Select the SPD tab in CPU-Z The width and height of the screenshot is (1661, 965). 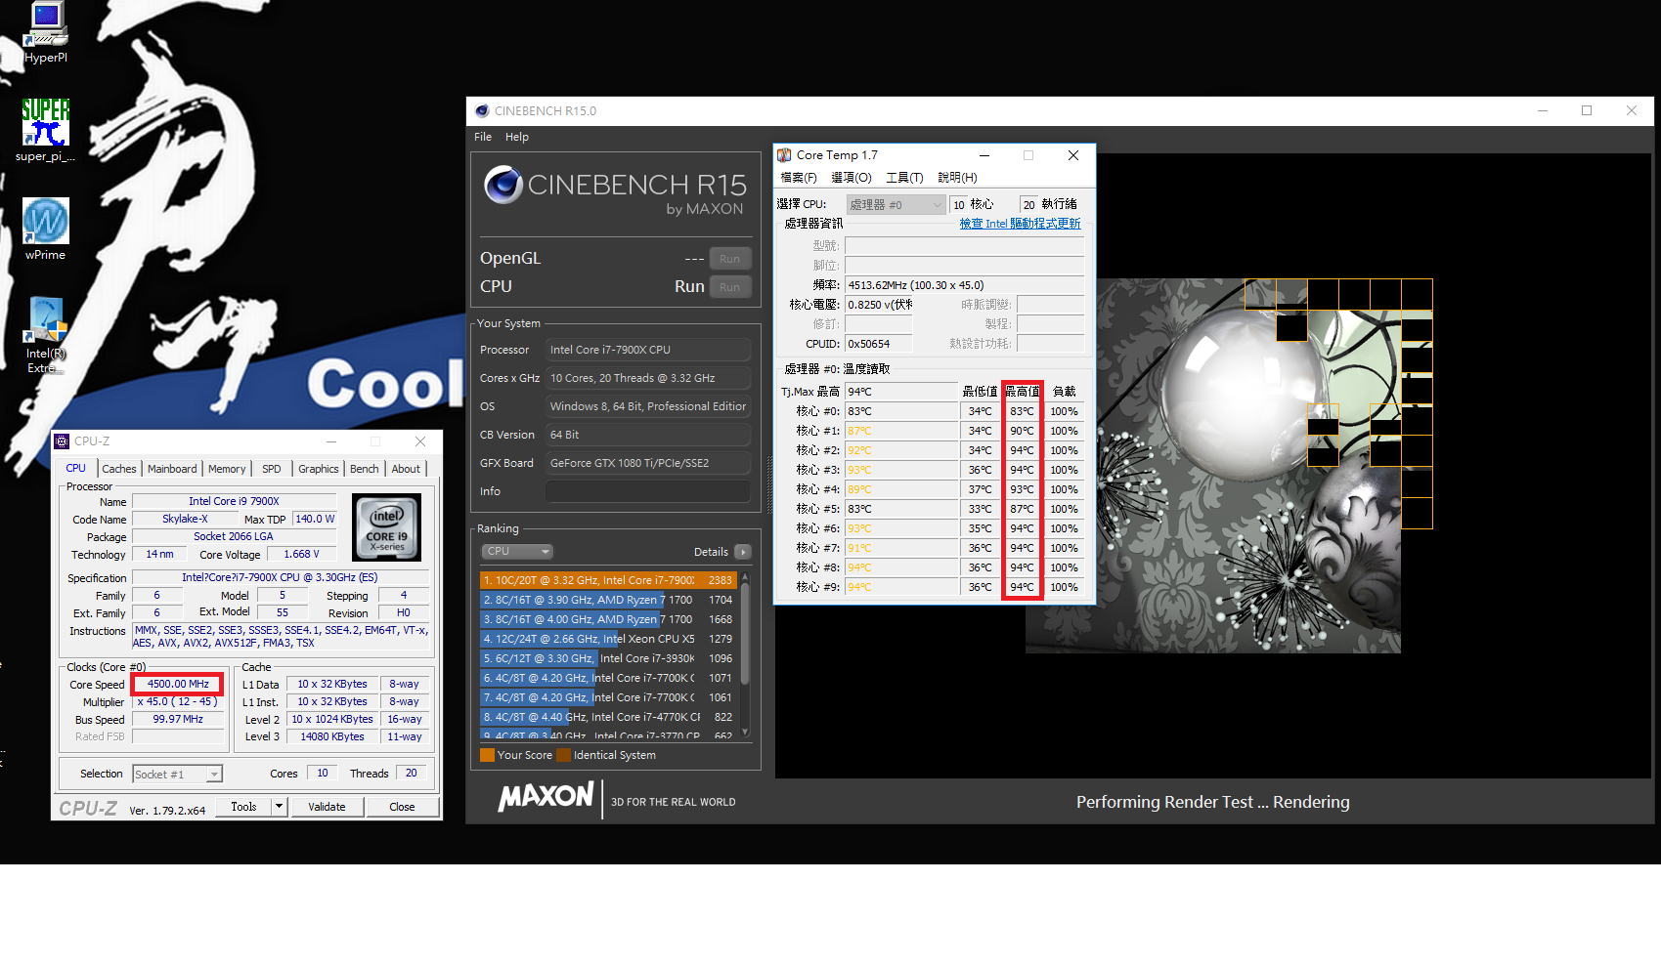click(272, 469)
